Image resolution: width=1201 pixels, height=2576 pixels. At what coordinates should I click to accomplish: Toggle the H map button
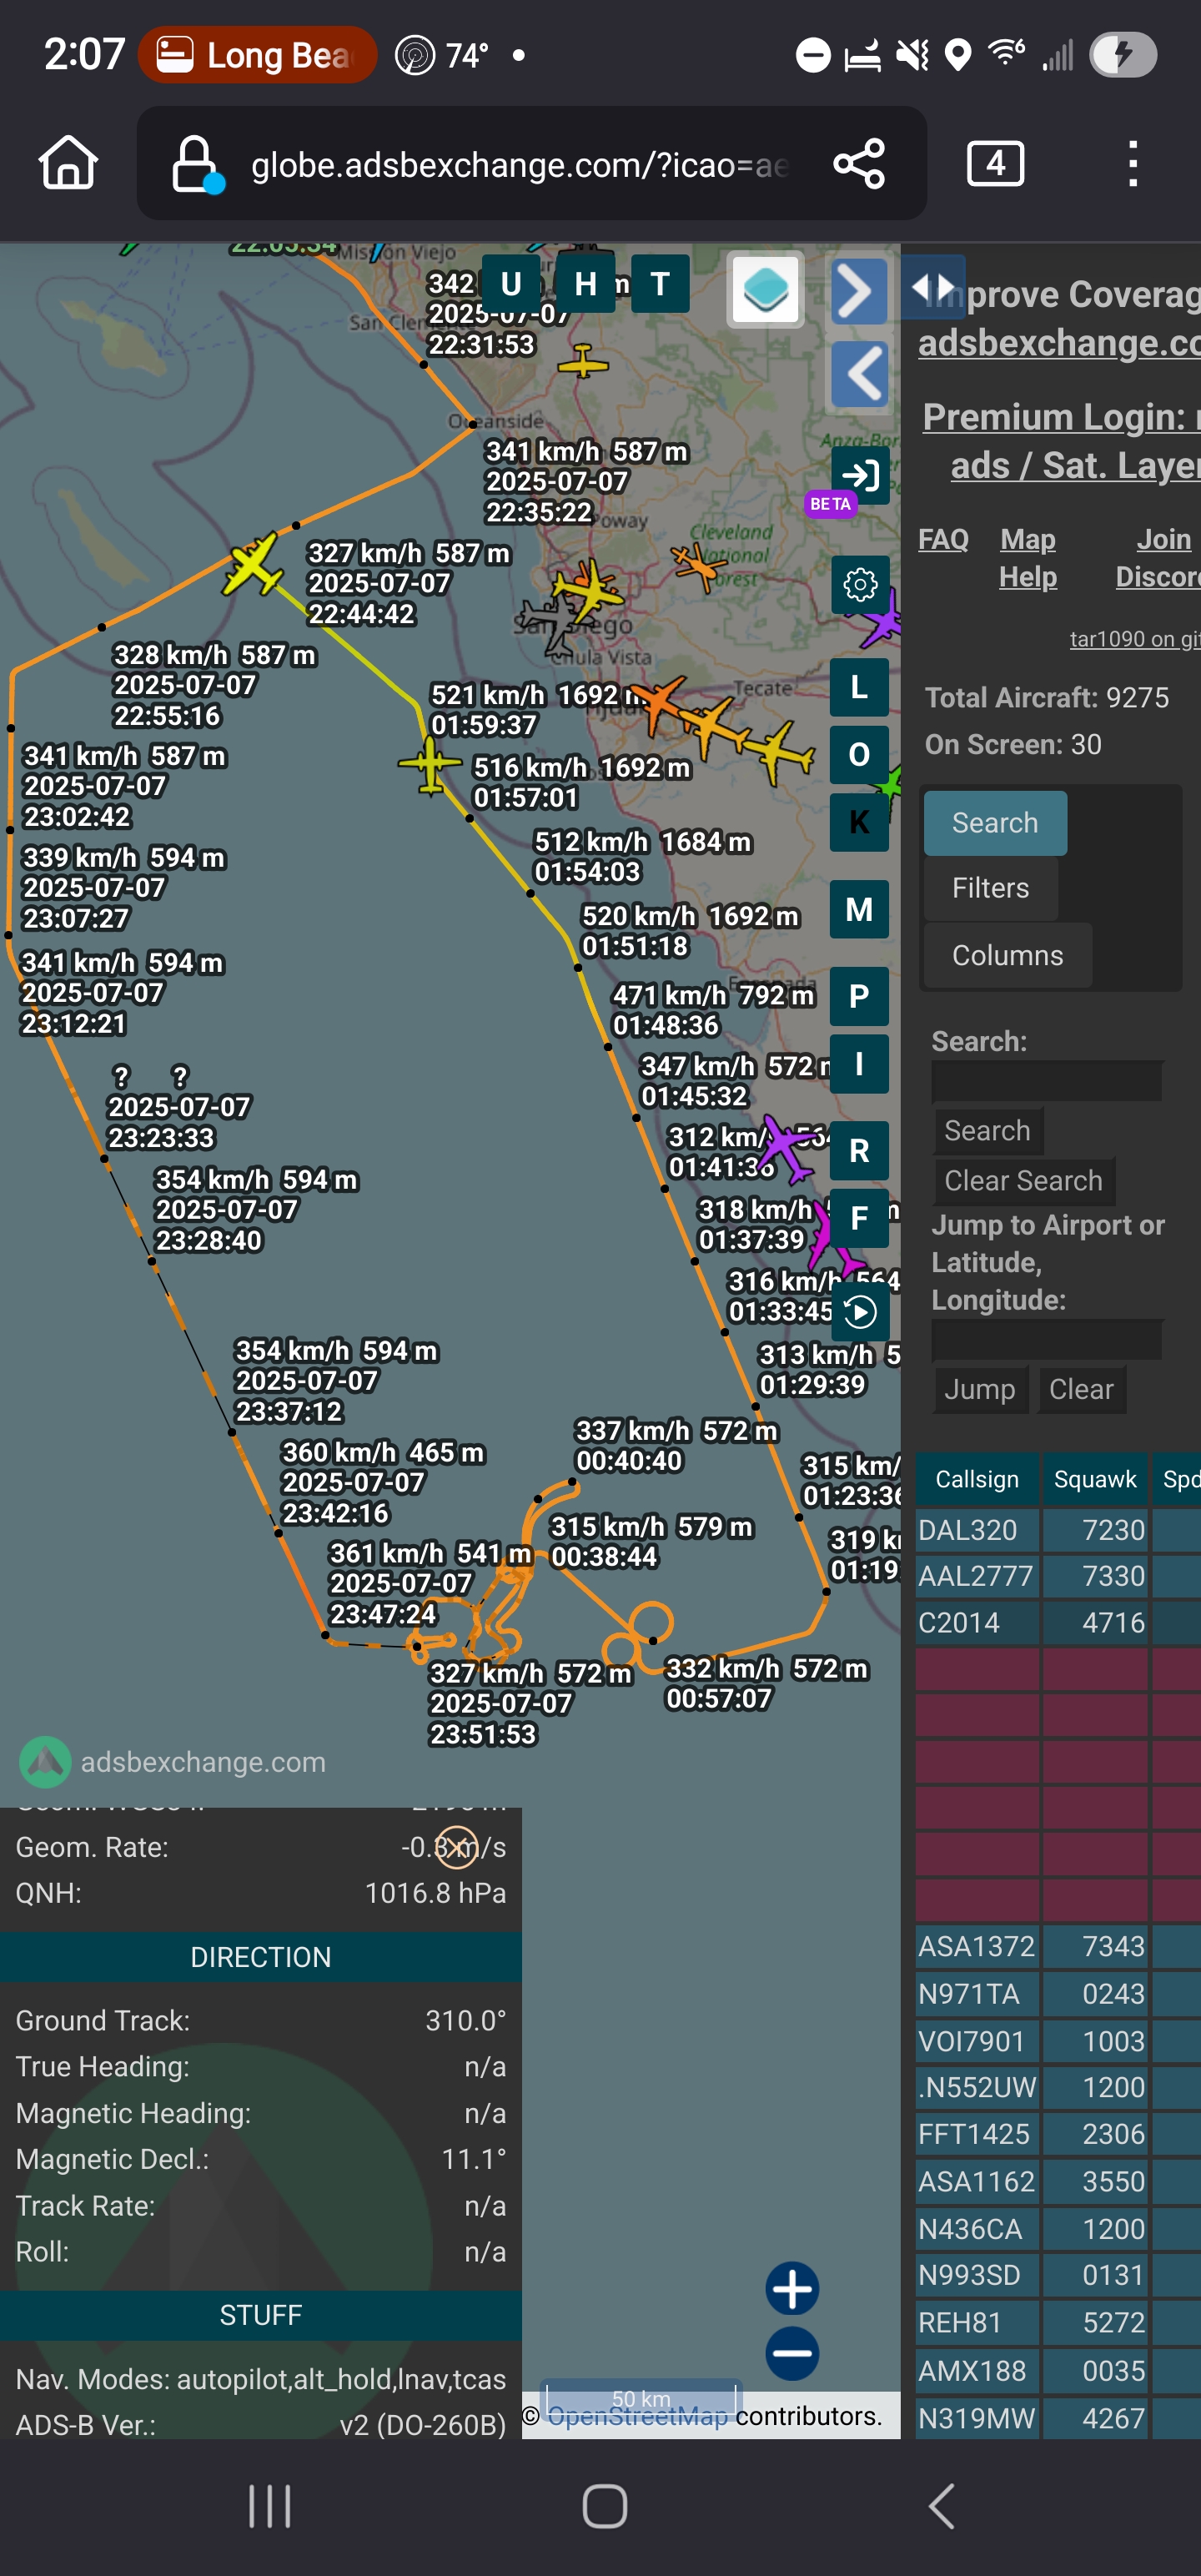coord(585,284)
